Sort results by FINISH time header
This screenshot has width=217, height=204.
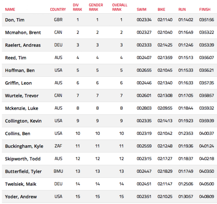point(205,10)
